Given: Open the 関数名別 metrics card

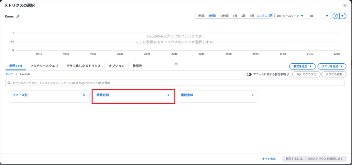Looking at the screenshot, I should (x=133, y=96).
